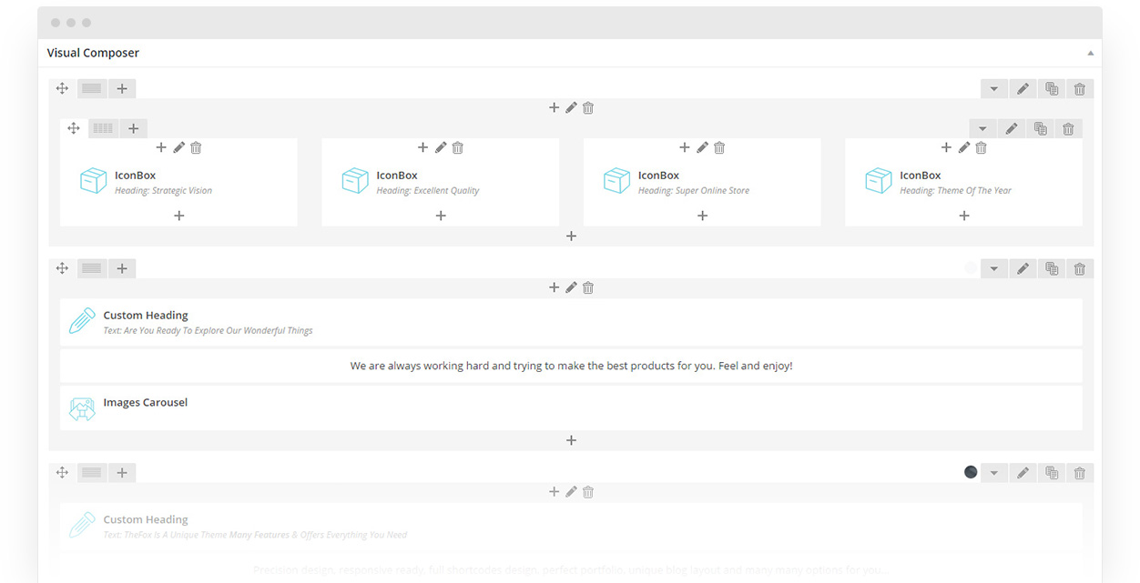Edit first outer row with pencil
Image resolution: width=1140 pixels, height=583 pixels.
tap(1023, 89)
